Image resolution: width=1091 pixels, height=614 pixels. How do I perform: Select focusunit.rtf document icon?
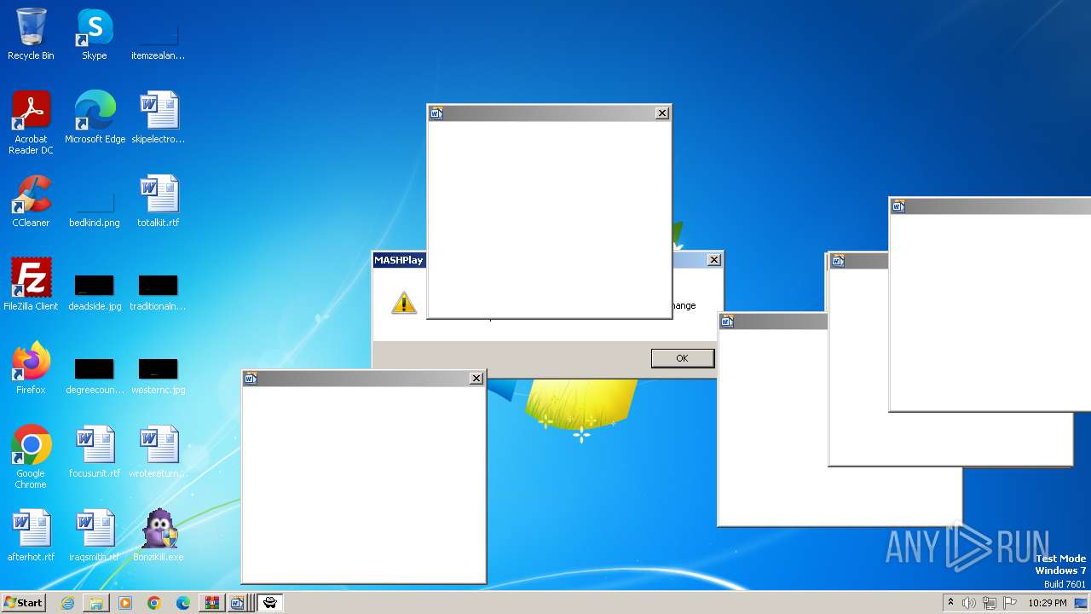[x=95, y=451]
